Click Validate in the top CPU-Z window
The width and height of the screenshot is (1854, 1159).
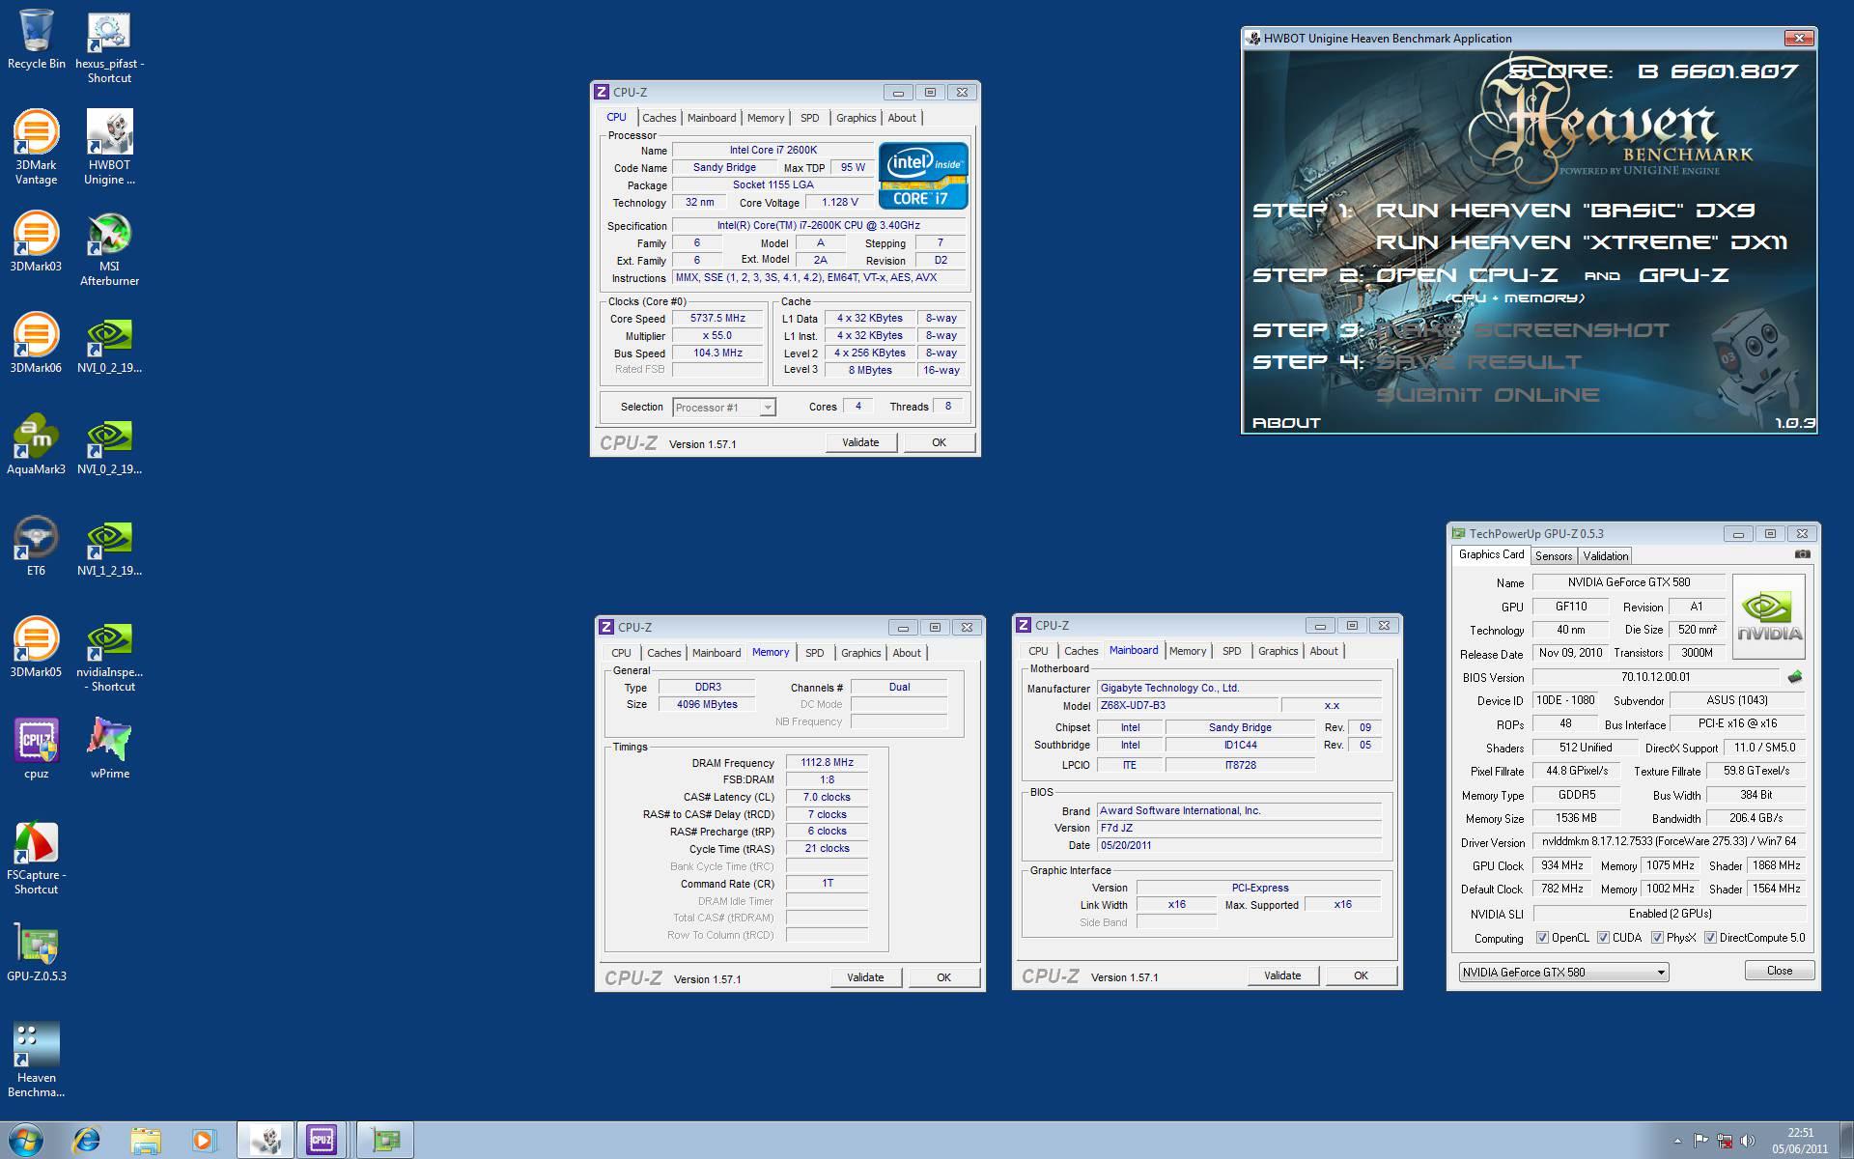point(860,442)
